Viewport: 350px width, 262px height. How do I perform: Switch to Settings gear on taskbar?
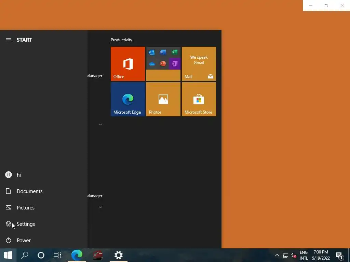pyautogui.click(x=119, y=255)
